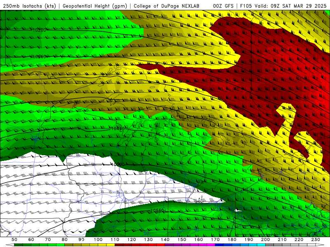This screenshot has height=247, width=330.
Task: Select the 190 value on the color scale
Action: [x=249, y=240]
